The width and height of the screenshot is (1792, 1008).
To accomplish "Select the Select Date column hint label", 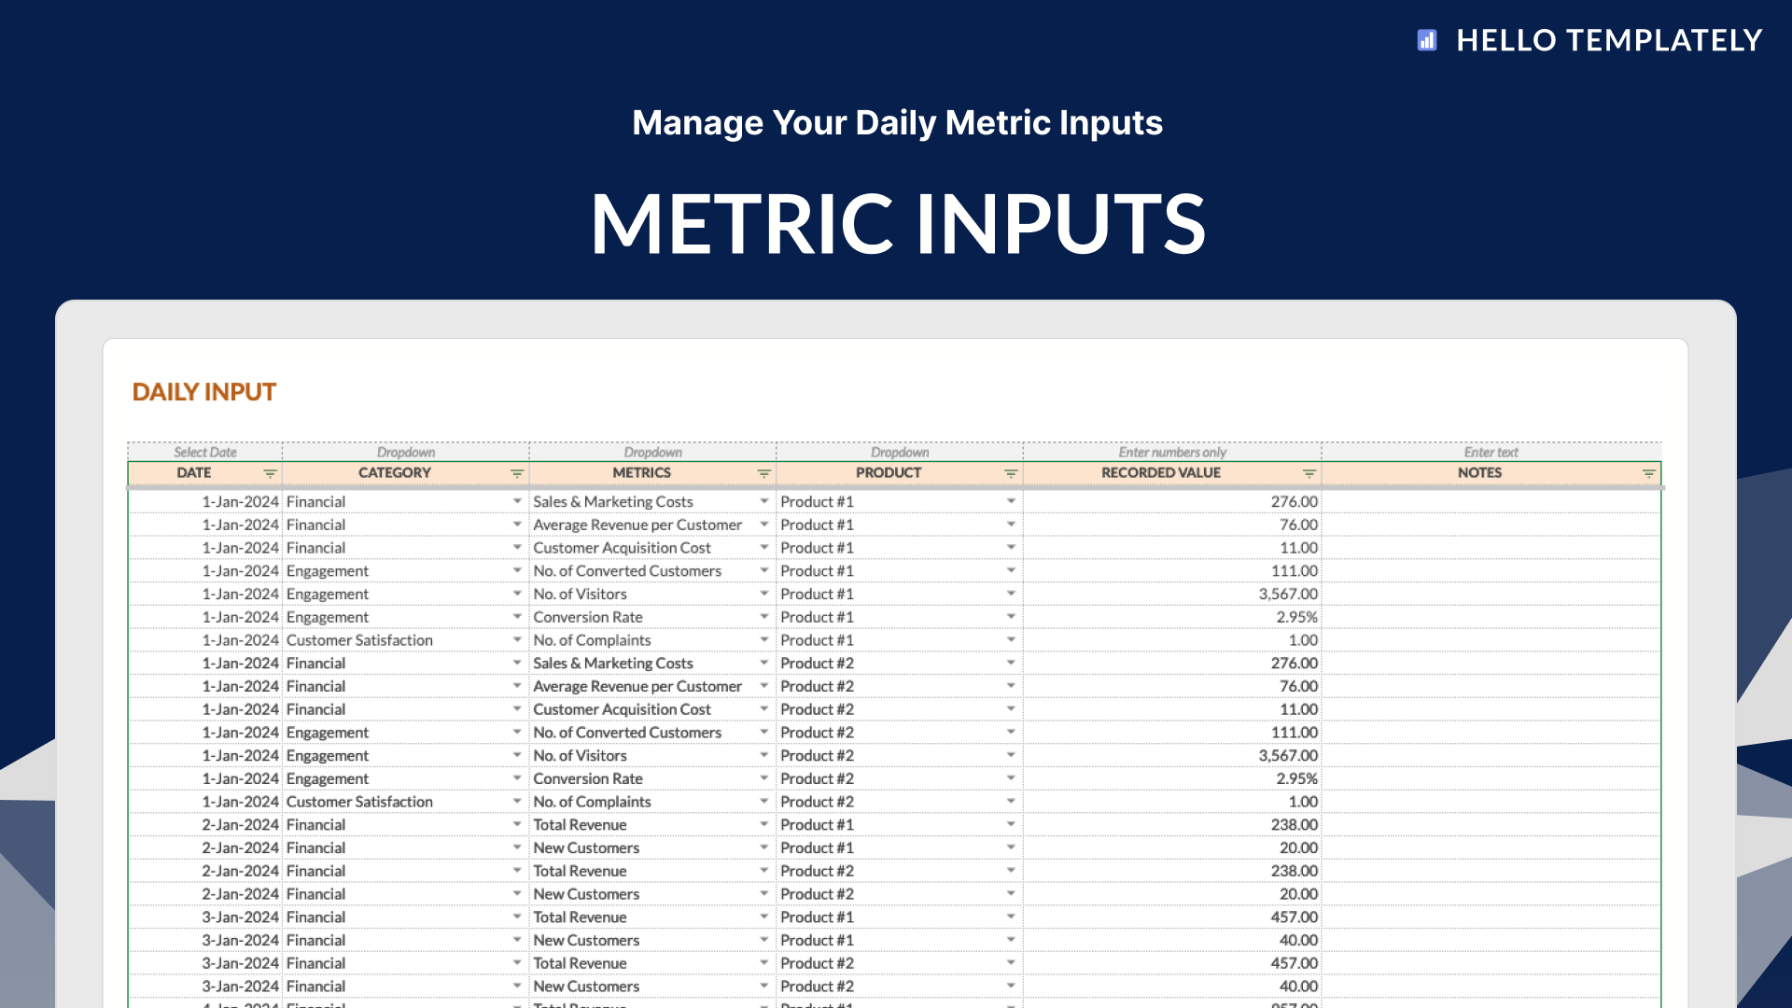I will point(204,452).
